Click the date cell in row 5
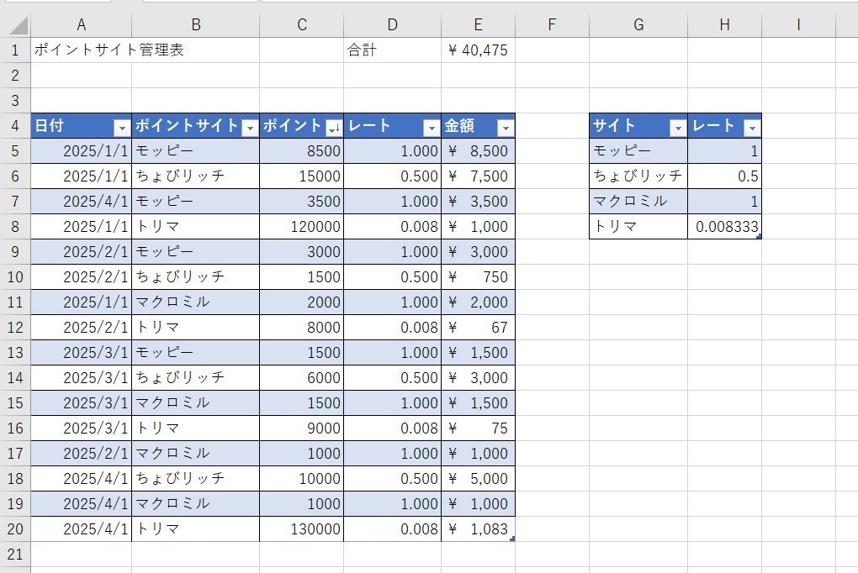Screen dimensions: 858x573 pyautogui.click(x=81, y=151)
